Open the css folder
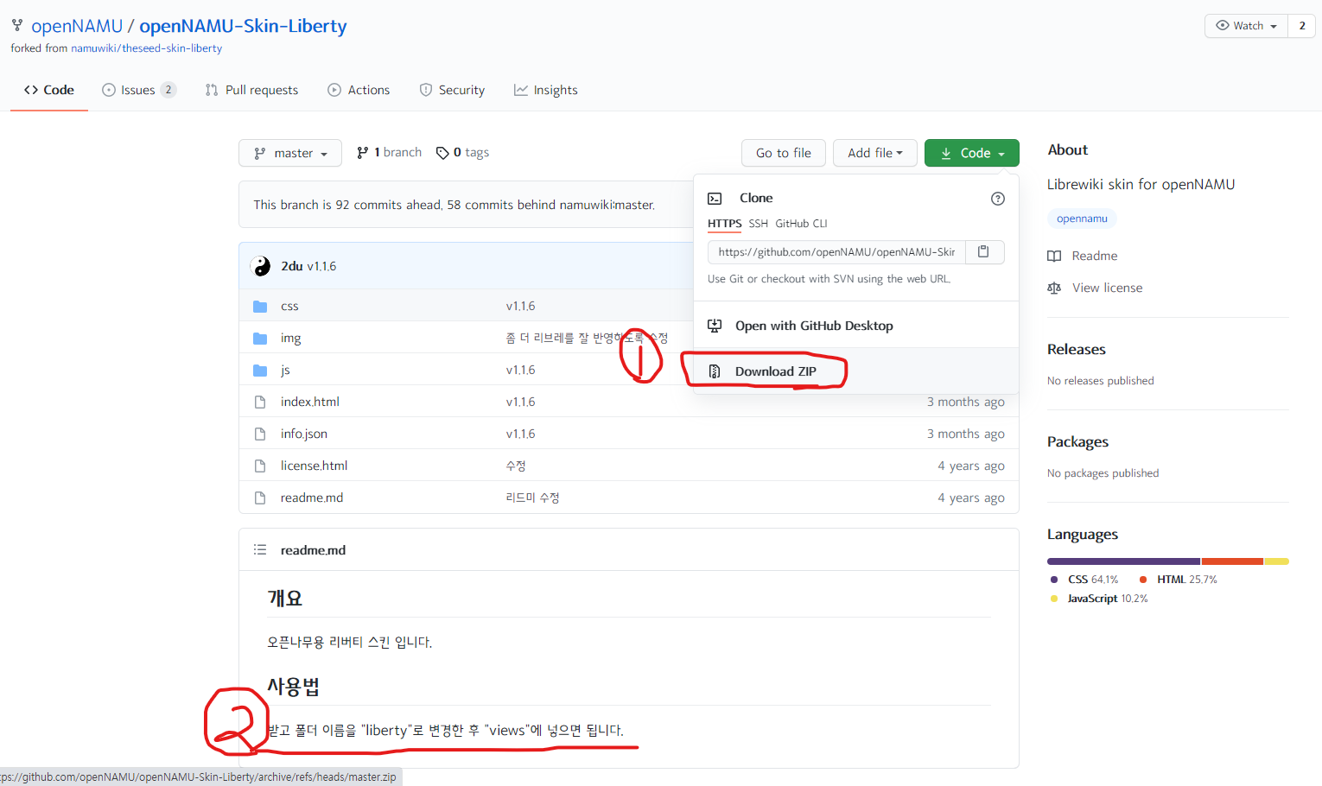The height and width of the screenshot is (786, 1322). pyautogui.click(x=289, y=306)
